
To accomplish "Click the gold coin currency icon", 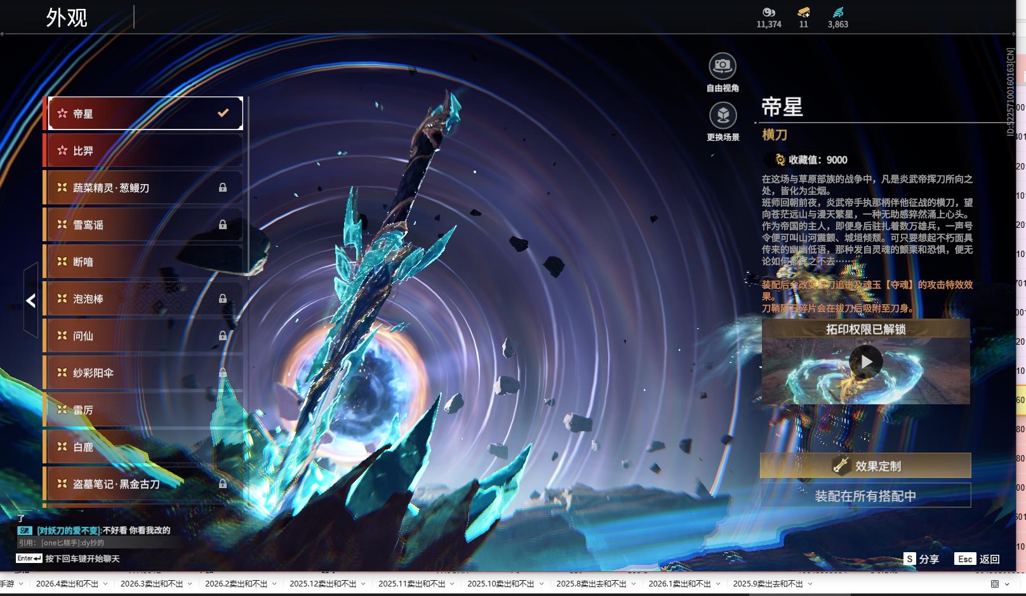I will point(768,12).
